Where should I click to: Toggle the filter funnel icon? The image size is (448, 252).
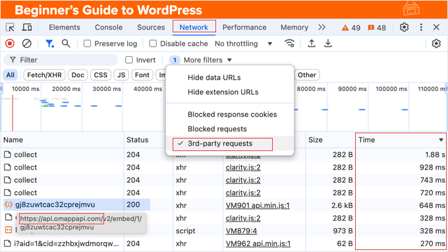(49, 44)
